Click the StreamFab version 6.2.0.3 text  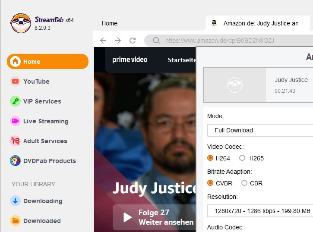[42, 28]
